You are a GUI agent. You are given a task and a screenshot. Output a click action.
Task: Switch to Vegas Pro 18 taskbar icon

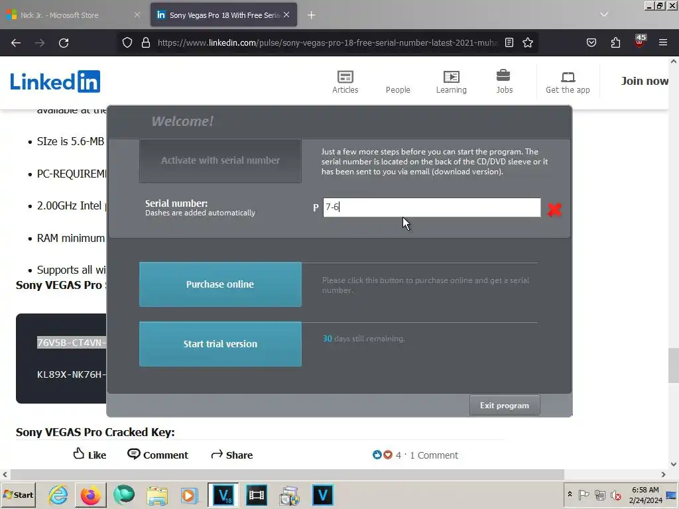pyautogui.click(x=223, y=495)
